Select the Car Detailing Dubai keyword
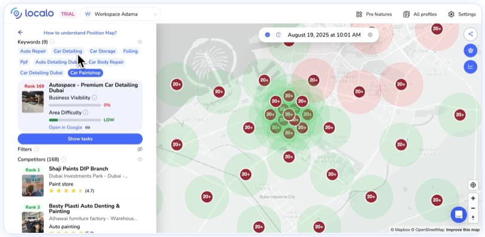 click(x=41, y=72)
